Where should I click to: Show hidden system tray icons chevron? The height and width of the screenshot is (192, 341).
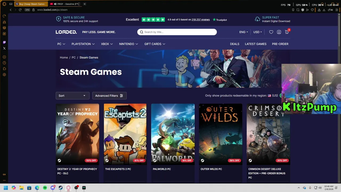pos(299,188)
